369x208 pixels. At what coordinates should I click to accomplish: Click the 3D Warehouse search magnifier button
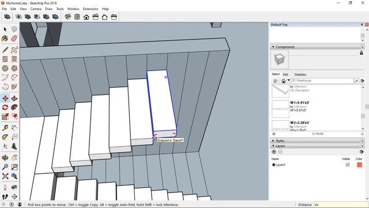[356, 81]
